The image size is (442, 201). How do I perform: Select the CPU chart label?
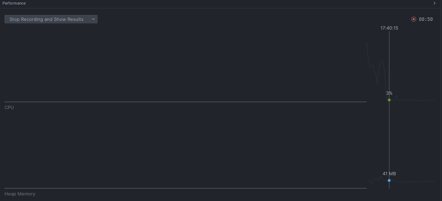point(9,108)
